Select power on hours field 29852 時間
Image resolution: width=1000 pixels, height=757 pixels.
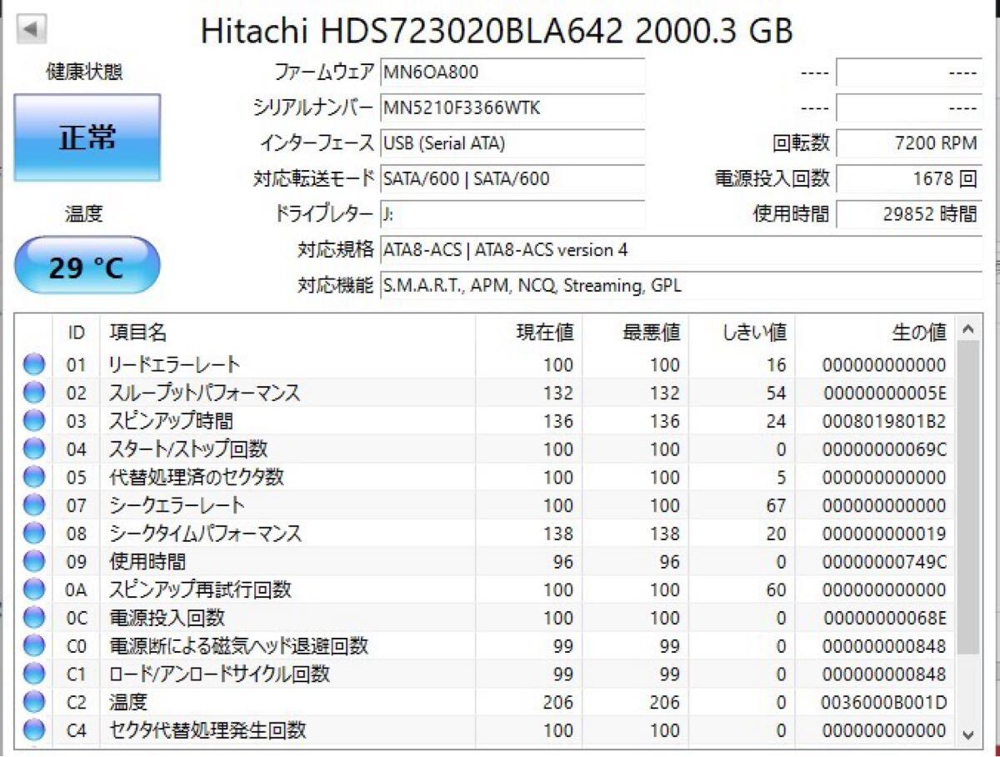[x=909, y=214]
